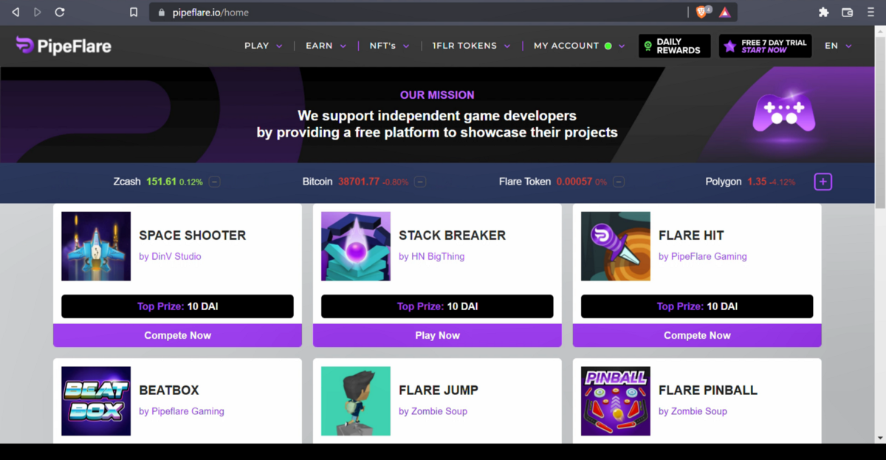Click the bookmark icon in the address bar
886x460 pixels.
point(134,12)
